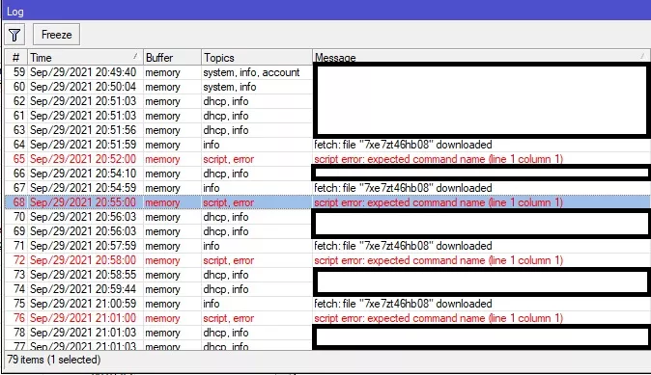Sort by the # column header
651x375 pixels.
click(x=16, y=58)
